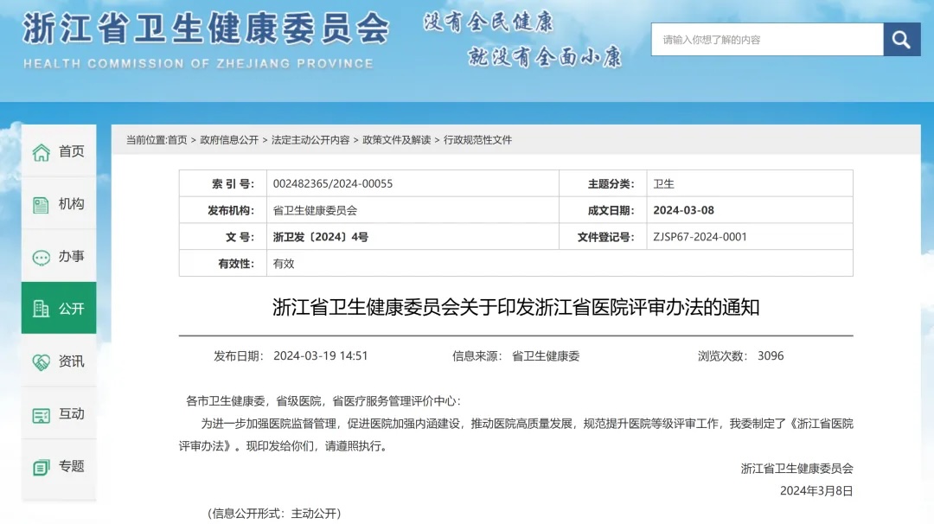
Task: Click the chat bubble icon beside 办事
Action: tap(42, 257)
